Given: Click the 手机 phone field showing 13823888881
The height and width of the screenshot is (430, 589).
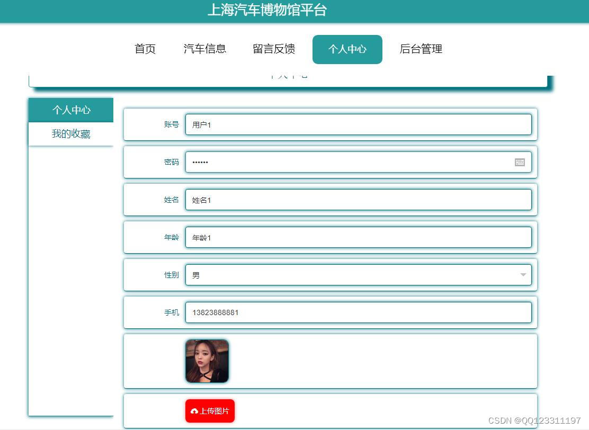Looking at the screenshot, I should click(358, 312).
